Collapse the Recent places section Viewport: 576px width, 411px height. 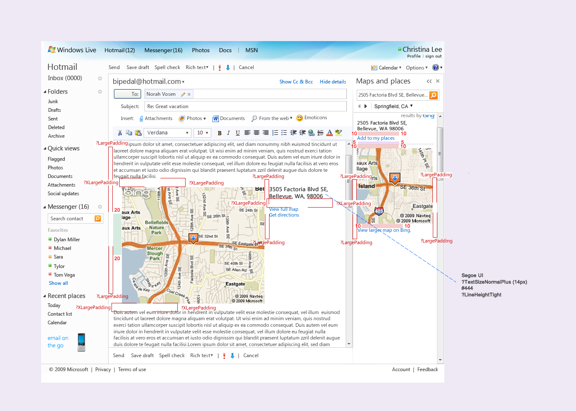tap(45, 296)
